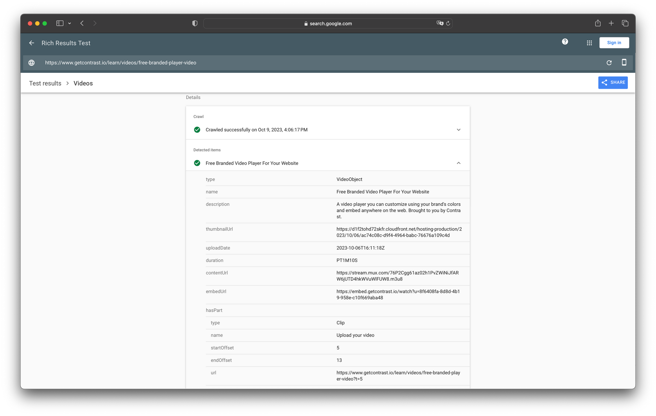Go back using the Rich Results Test arrow
Image resolution: width=656 pixels, height=416 pixels.
coord(31,43)
